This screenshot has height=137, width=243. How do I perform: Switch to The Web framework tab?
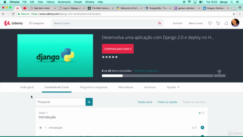[x=101, y=8]
